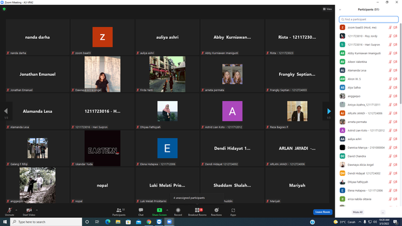Select Anisya Azahra in participants list
The image size is (402, 226).
(x=369, y=105)
